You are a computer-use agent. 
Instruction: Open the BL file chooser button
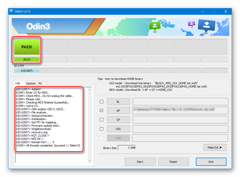click(x=118, y=102)
